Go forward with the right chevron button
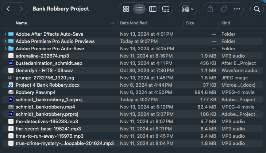The image size is (266, 153). (x=21, y=9)
